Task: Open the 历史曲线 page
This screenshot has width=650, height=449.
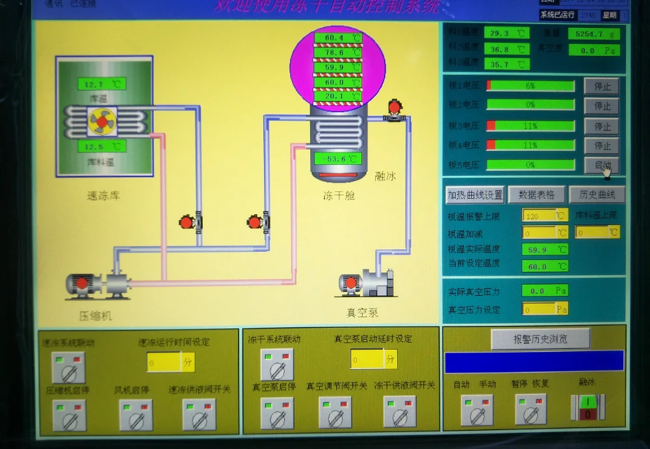Action: (x=597, y=194)
